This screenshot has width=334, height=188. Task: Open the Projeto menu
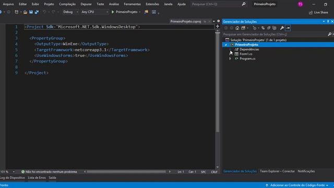49,4
